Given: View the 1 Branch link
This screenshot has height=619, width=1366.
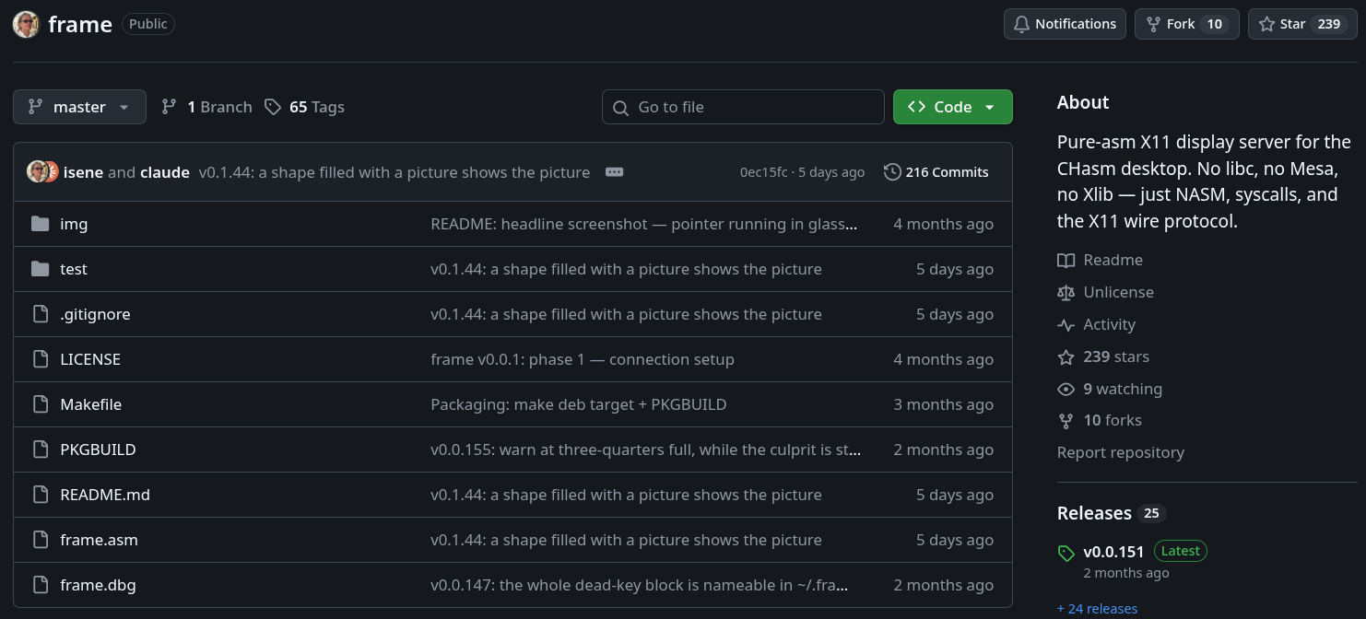Looking at the screenshot, I should click(206, 107).
